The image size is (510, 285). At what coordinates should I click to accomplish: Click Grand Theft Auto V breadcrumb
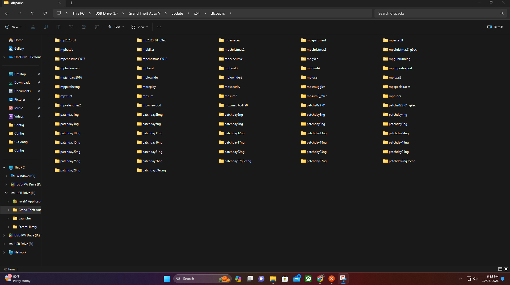[144, 13]
